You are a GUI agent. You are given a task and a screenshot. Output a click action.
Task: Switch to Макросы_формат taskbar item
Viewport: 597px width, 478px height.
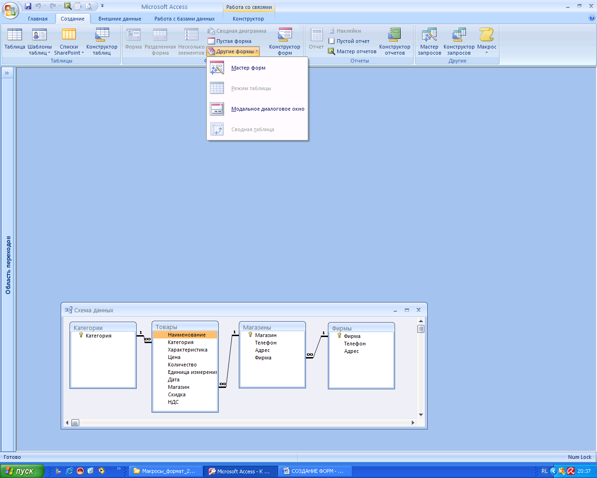166,471
